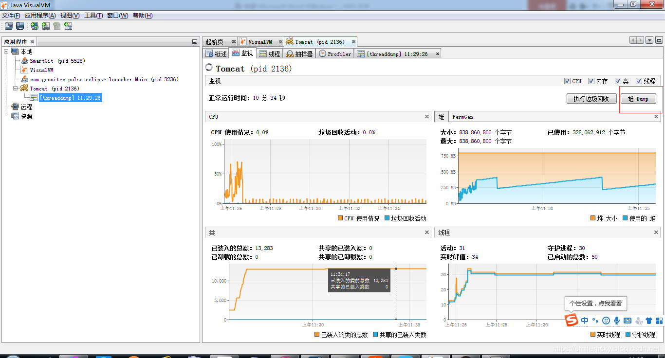Click the Add JMX Connection toolbar icon

pyautogui.click(x=46, y=26)
